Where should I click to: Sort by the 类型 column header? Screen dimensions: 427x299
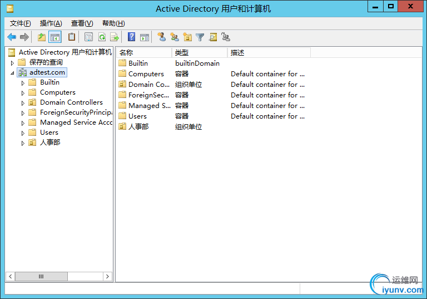(200, 52)
